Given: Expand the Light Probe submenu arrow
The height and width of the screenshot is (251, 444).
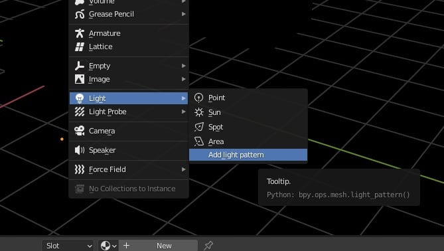Looking at the screenshot, I should (183, 112).
